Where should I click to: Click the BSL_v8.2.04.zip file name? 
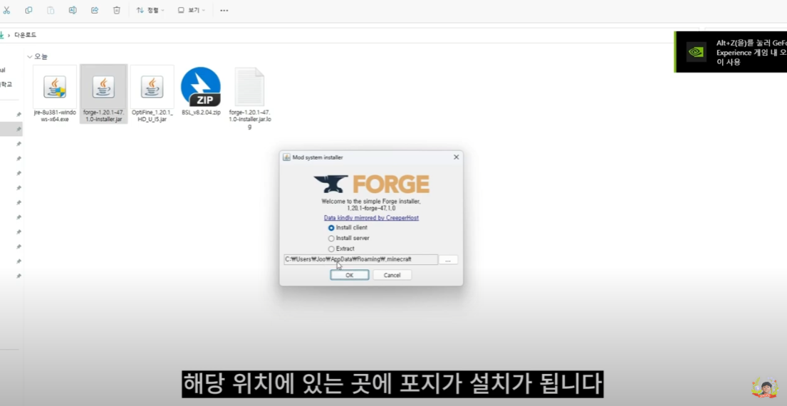coord(201,113)
